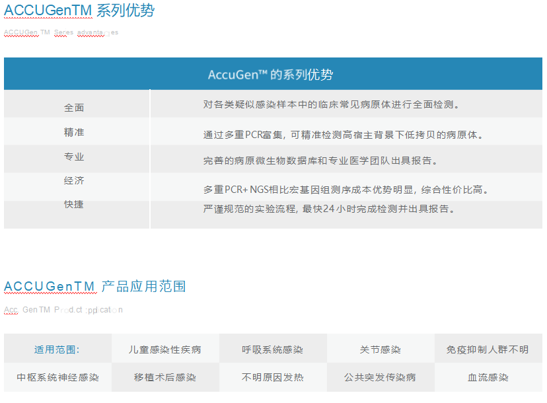
Task: Select the '关节感染' cell
Action: point(380,349)
